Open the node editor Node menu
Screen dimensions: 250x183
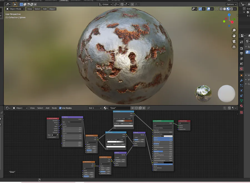point(54,108)
